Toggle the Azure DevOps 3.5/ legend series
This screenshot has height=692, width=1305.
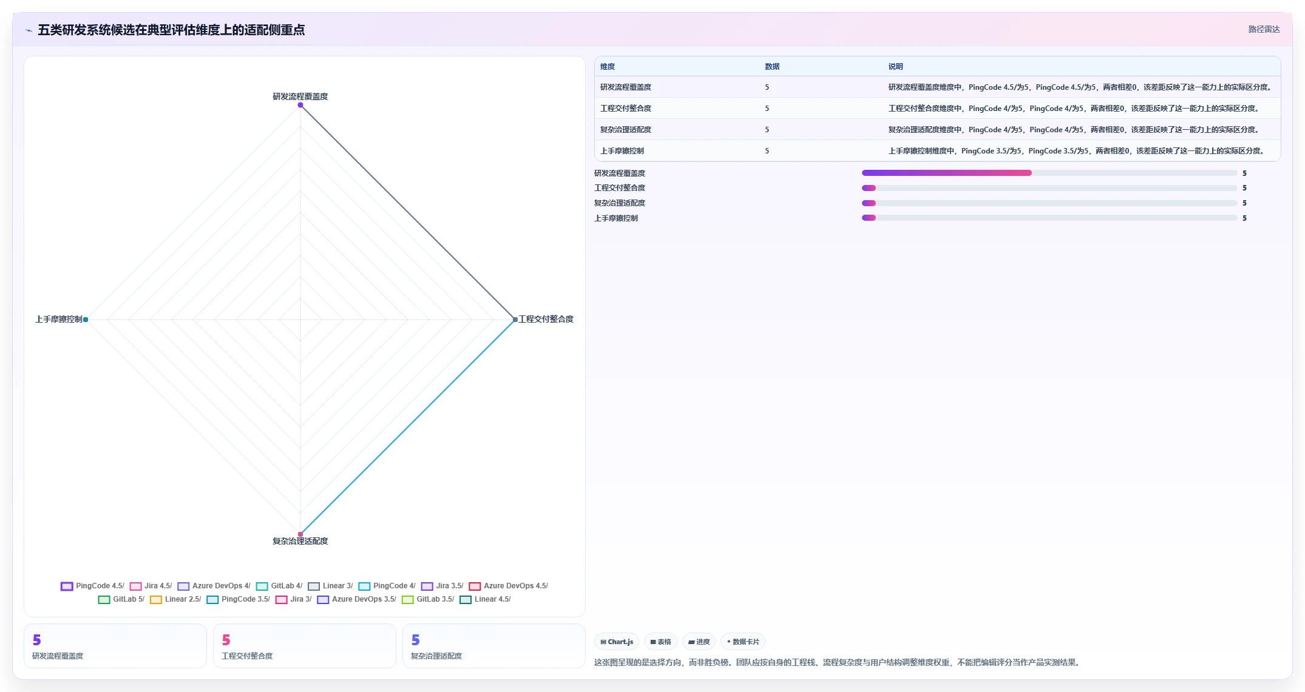coord(356,599)
